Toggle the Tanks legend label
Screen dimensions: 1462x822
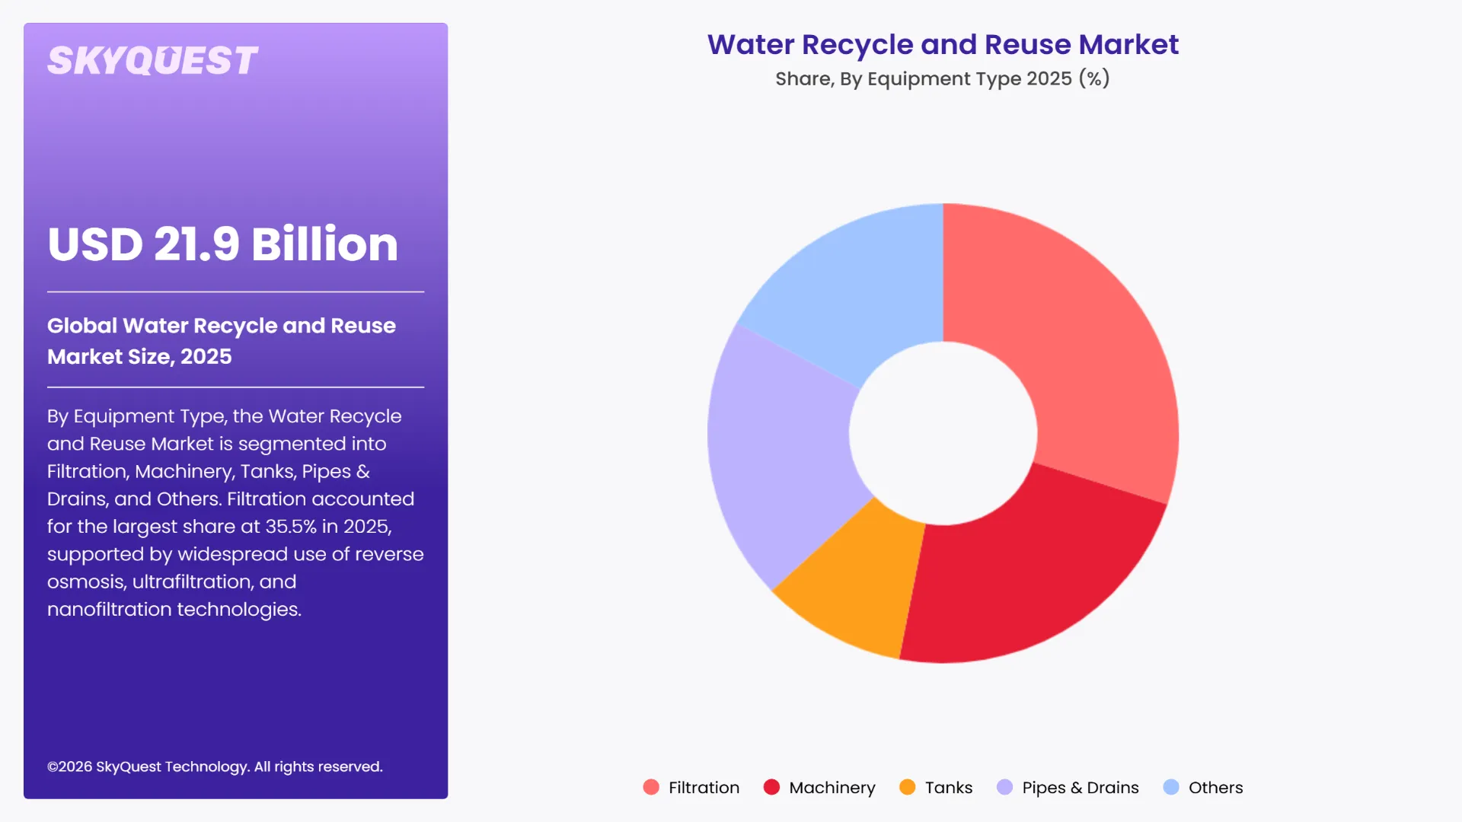(x=949, y=788)
